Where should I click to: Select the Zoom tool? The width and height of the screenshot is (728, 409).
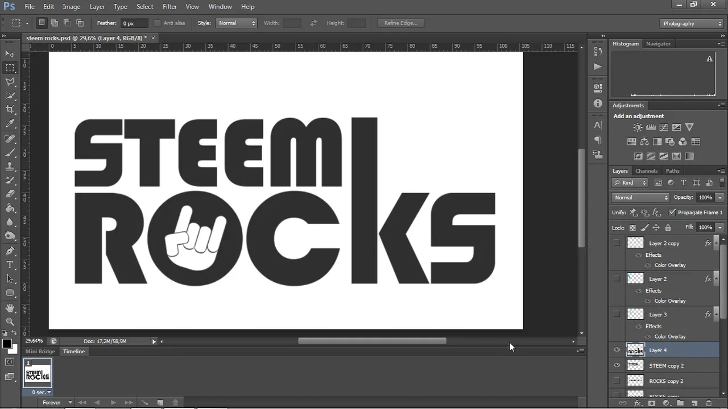10,322
